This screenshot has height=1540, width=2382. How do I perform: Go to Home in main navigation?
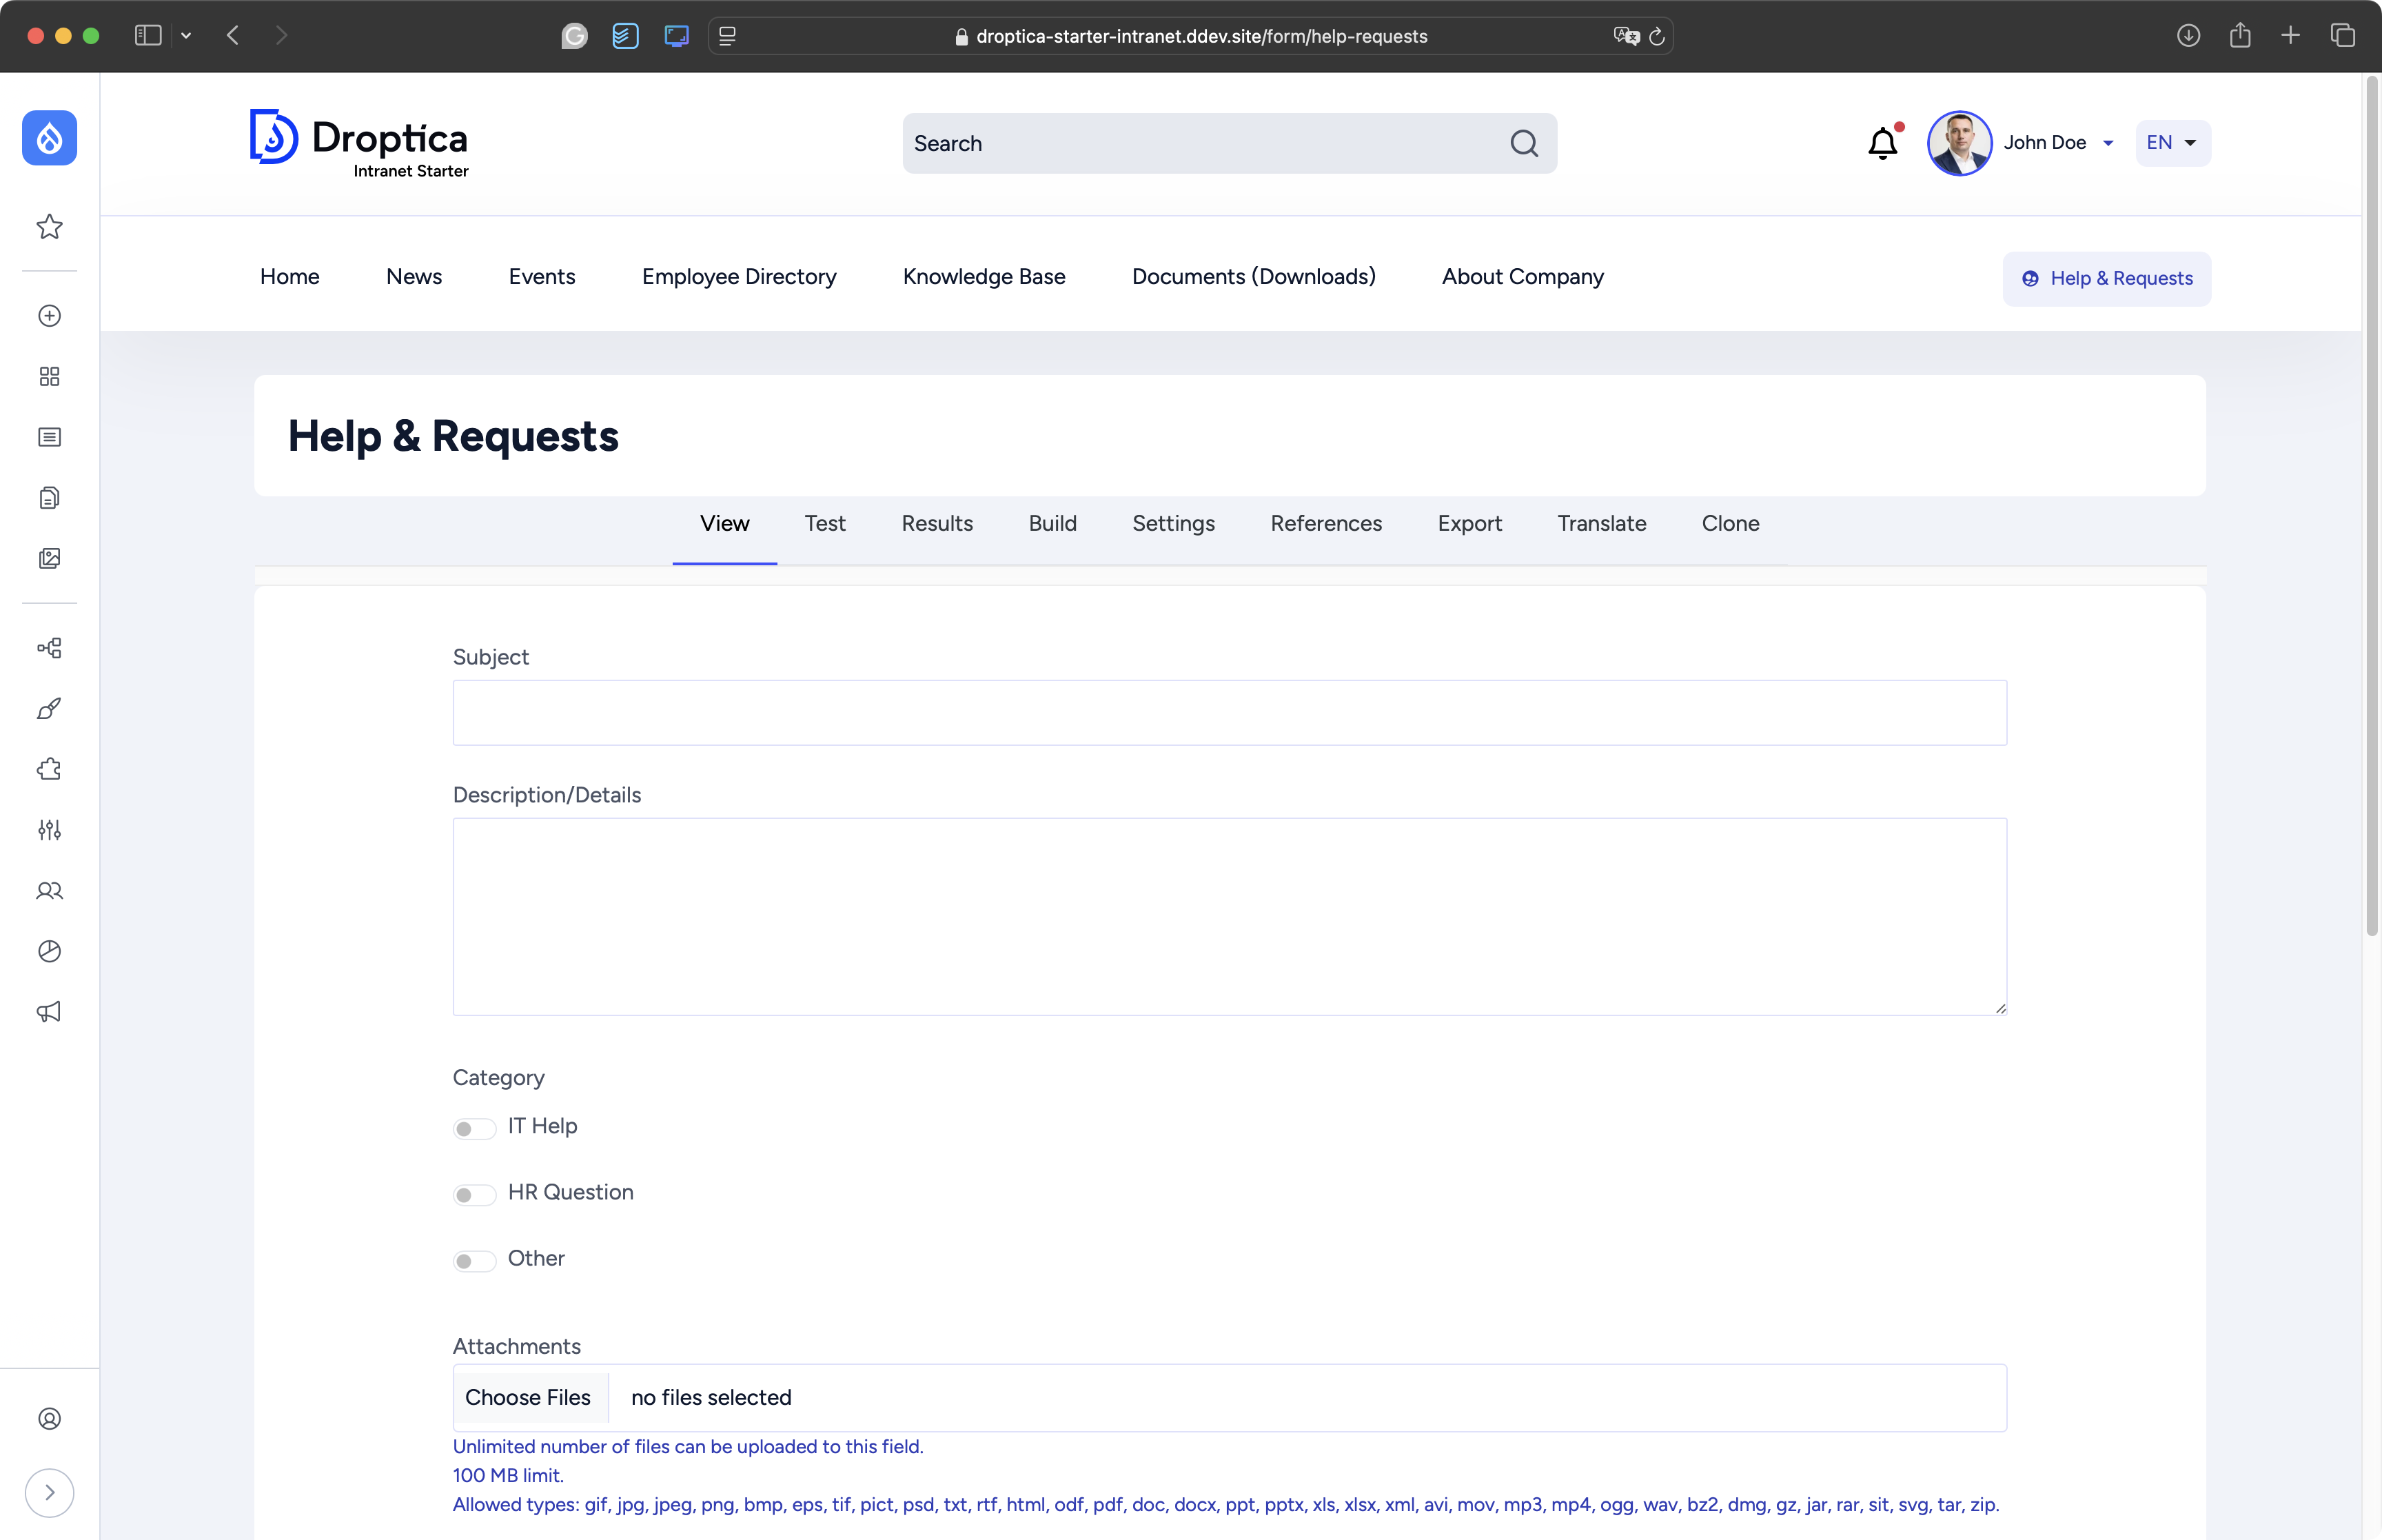pyautogui.click(x=290, y=277)
